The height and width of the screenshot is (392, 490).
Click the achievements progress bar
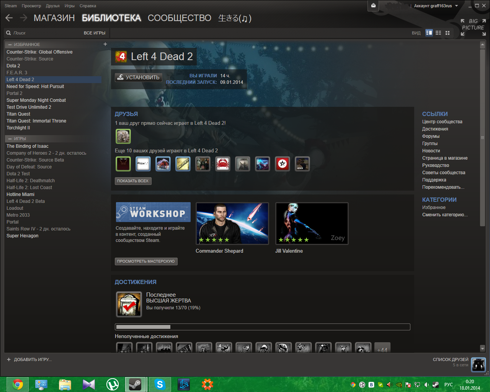point(263,327)
